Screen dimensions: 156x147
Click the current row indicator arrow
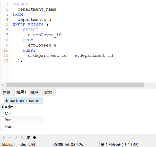pos(2,107)
